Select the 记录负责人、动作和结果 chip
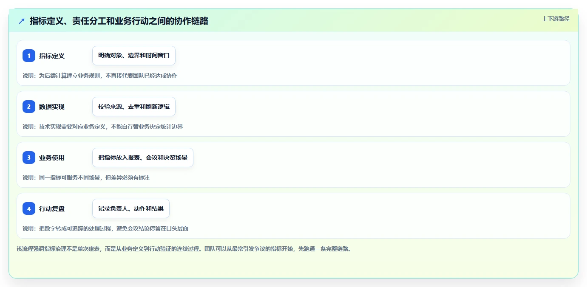Screen dimensions: 587x287 tap(131, 208)
